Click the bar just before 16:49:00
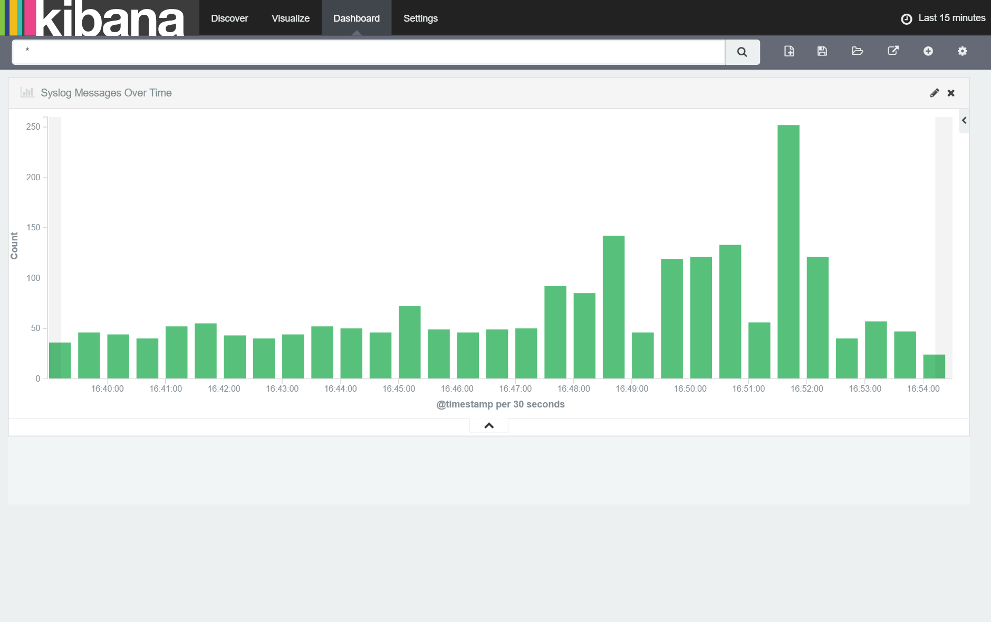This screenshot has height=622, width=991. [x=614, y=307]
